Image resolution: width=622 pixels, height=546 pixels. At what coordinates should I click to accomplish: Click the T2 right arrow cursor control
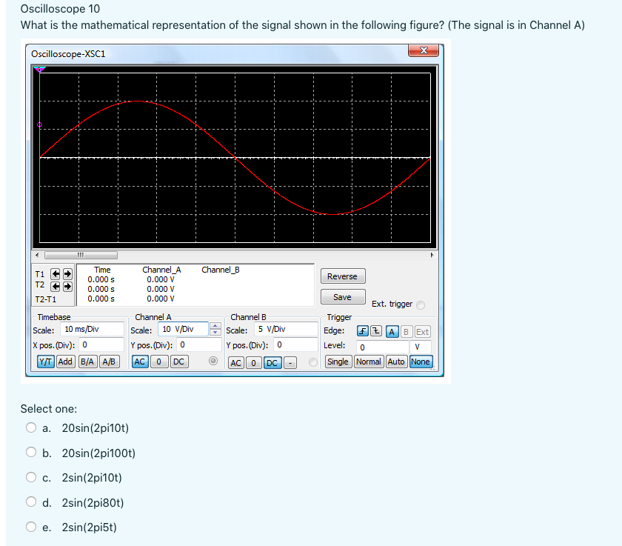(67, 287)
